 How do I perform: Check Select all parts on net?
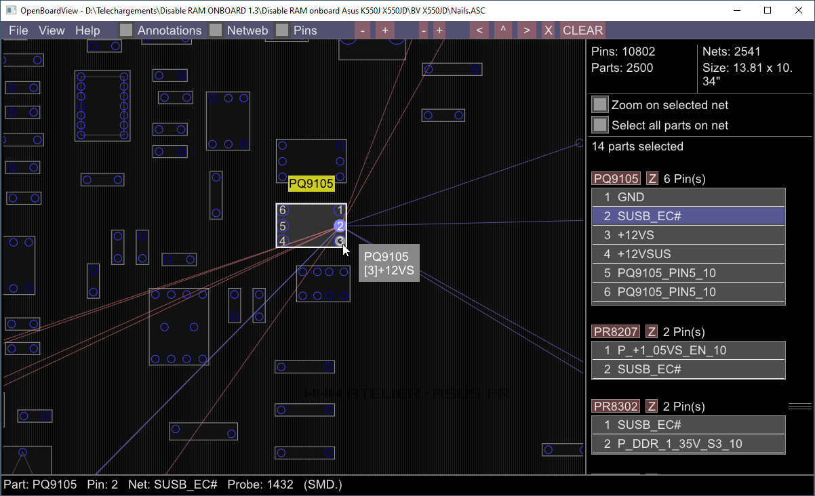(x=600, y=125)
